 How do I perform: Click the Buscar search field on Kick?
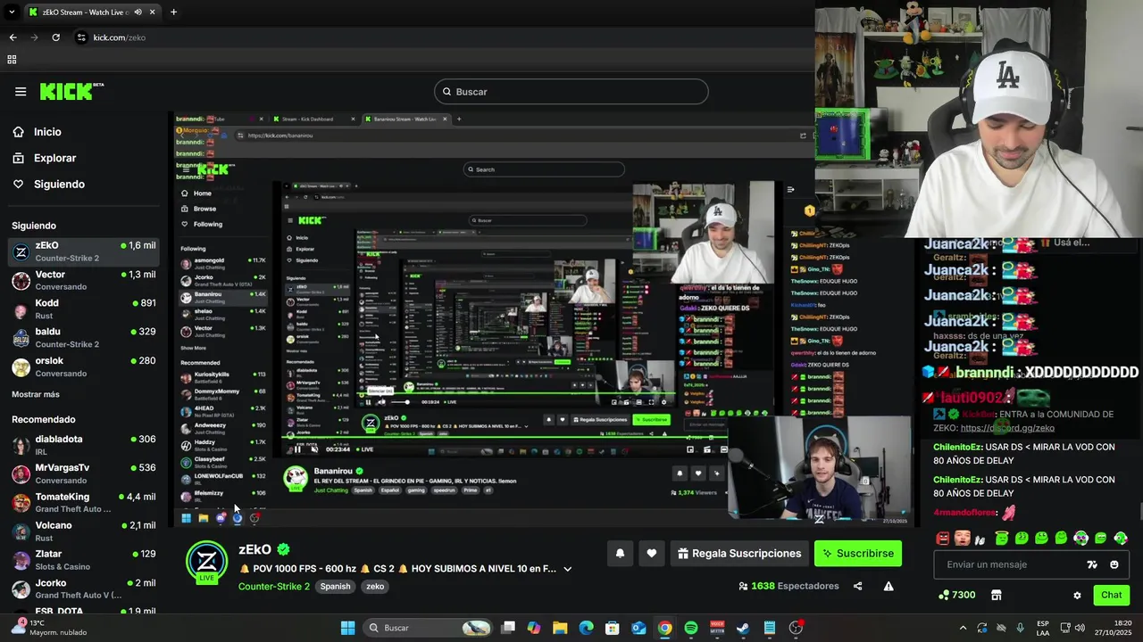(571, 92)
